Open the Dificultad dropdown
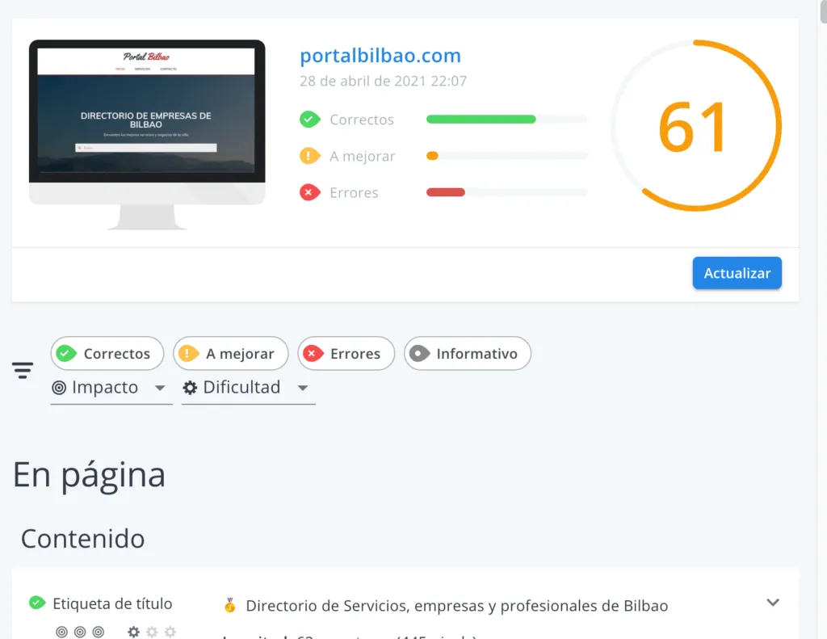The width and height of the screenshot is (827, 639). [x=249, y=388]
